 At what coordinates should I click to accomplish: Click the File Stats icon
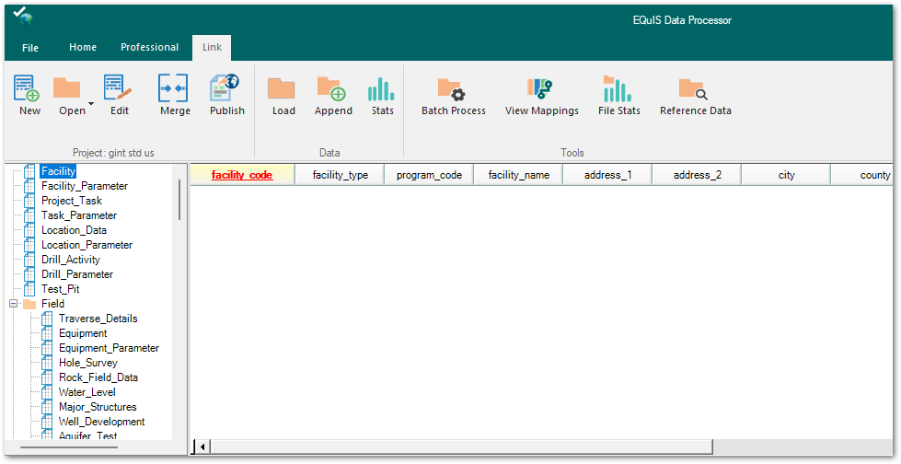(x=618, y=89)
